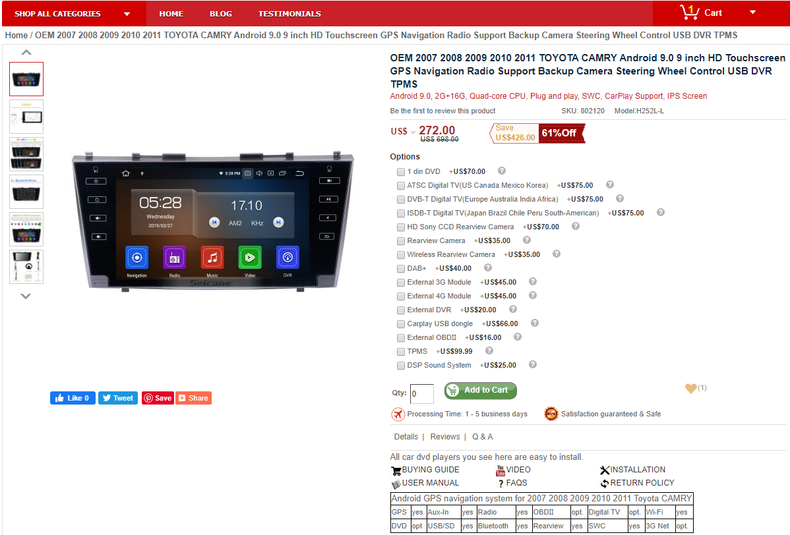Switch to the Reviews tab
The width and height of the screenshot is (790, 535).
click(445, 437)
